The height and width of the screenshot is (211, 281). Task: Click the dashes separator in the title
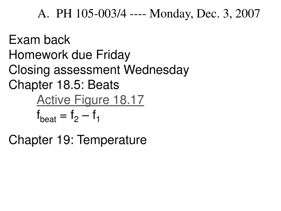pos(138,15)
